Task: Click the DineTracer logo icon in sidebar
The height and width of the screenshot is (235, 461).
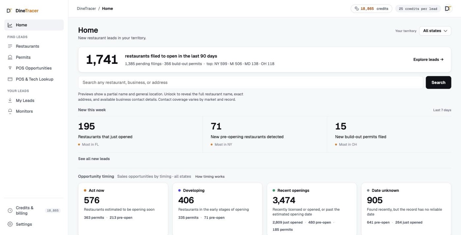Action: (9, 11)
